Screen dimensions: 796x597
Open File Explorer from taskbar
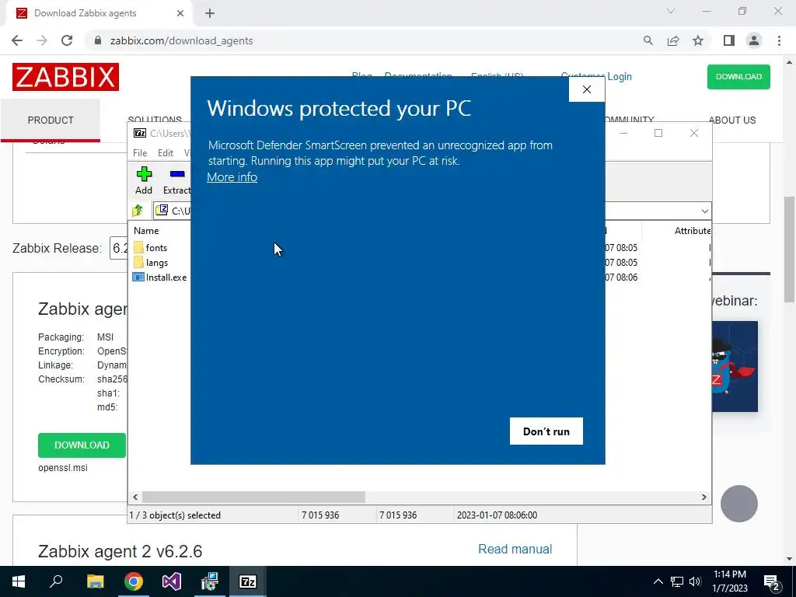pos(95,581)
